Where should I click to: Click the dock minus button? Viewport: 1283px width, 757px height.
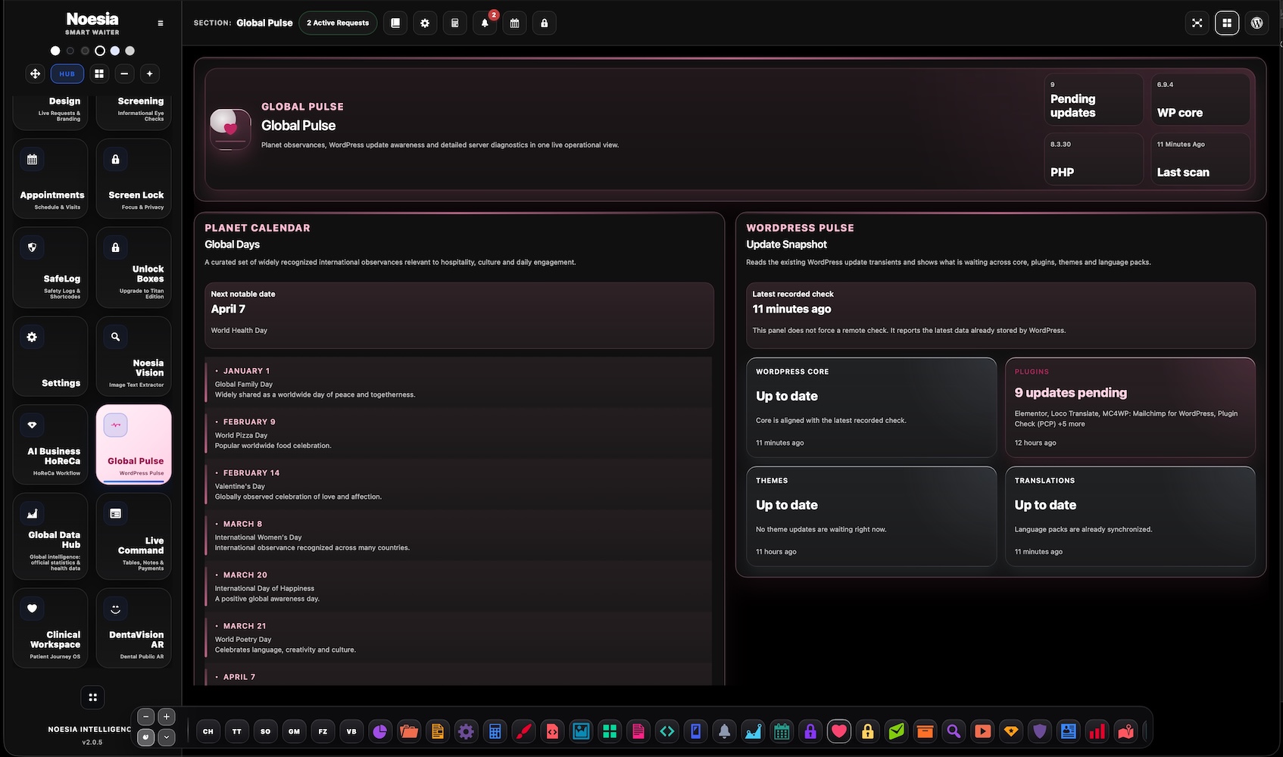[x=146, y=716]
